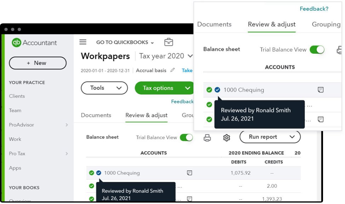This screenshot has height=204, width=345.
Task: Click green check on the 2.00 credit row
Action: (x=91, y=186)
